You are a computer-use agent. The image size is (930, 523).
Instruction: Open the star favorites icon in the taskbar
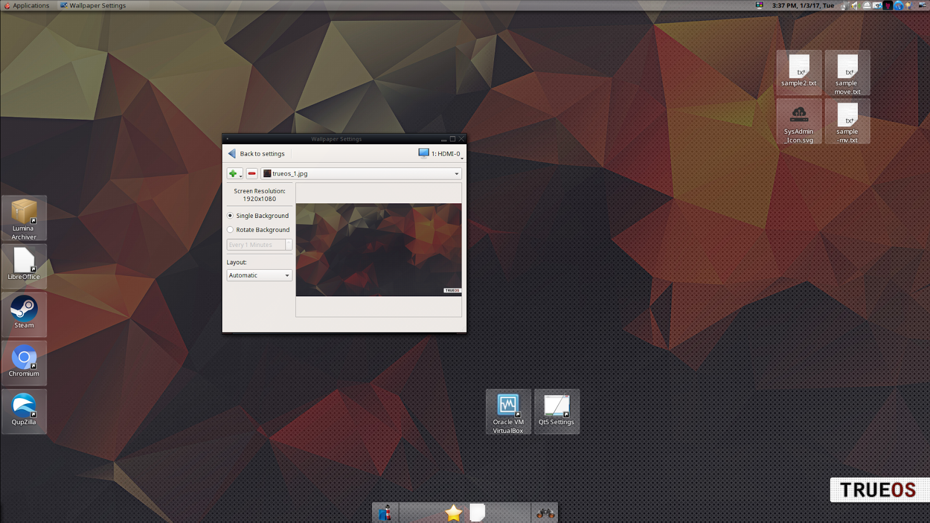pos(452,513)
